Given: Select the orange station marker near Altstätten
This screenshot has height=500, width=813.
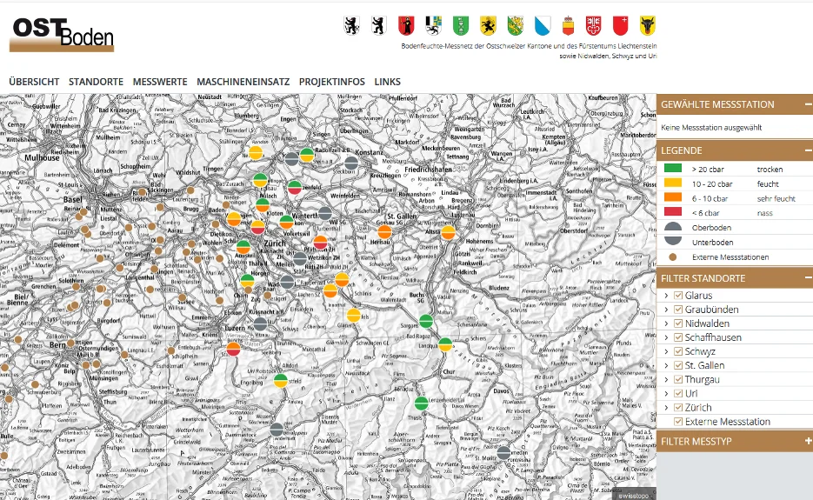Looking at the screenshot, I should pyautogui.click(x=448, y=232).
